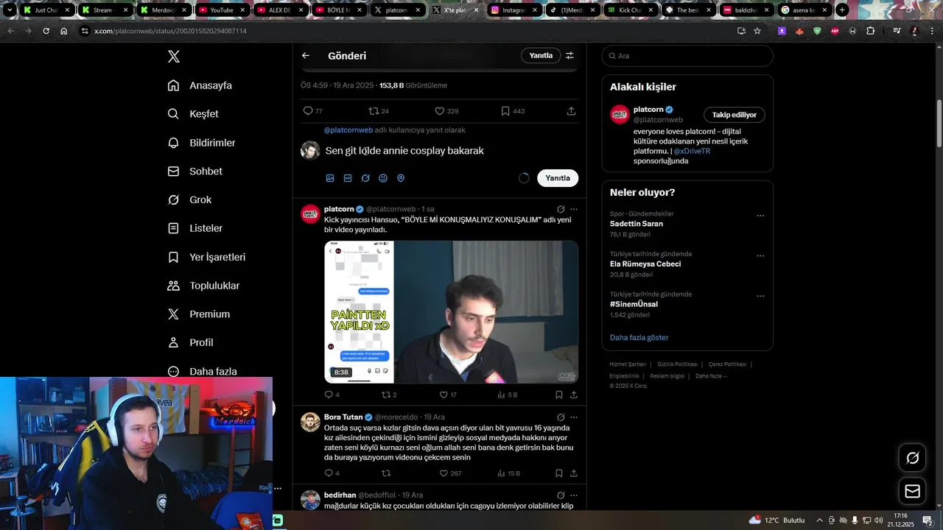Open reply filter settings icon in header
The width and height of the screenshot is (943, 530).
click(569, 55)
